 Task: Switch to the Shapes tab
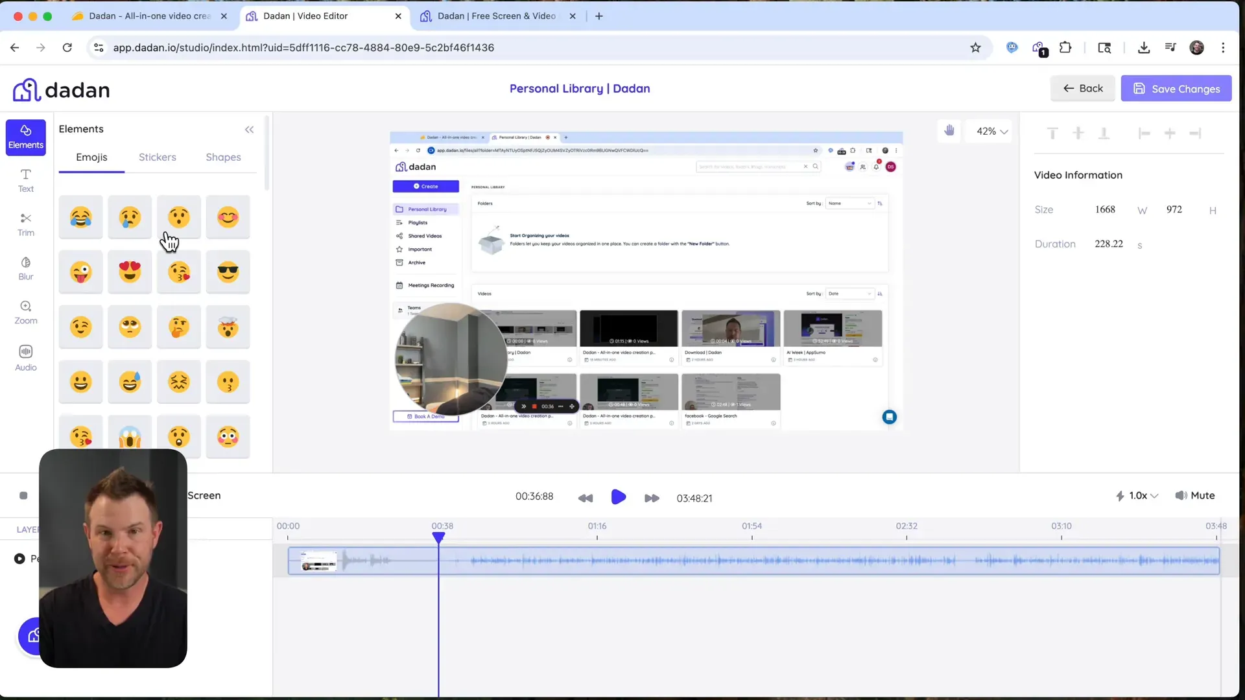[223, 157]
